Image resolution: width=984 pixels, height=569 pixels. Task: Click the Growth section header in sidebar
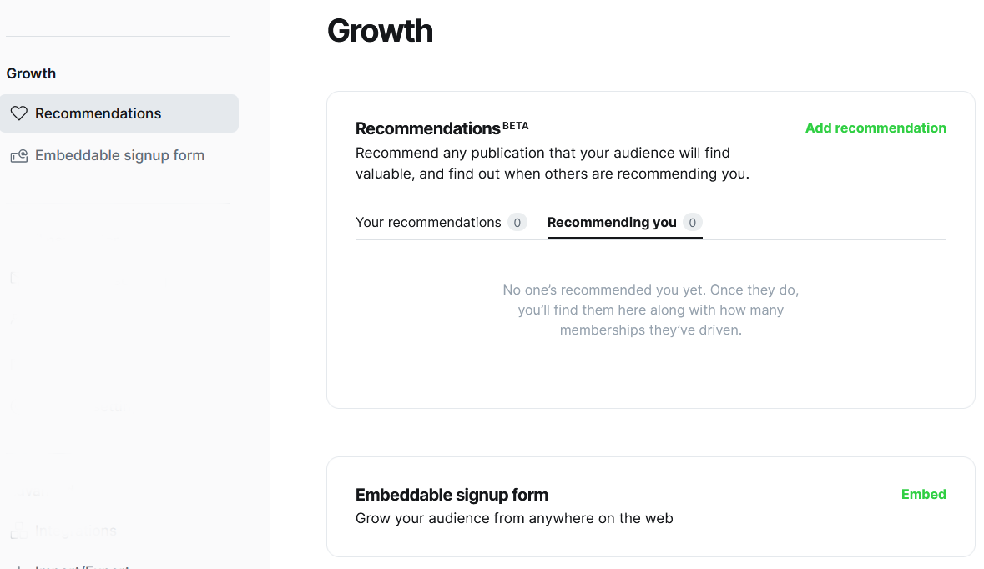tap(31, 73)
